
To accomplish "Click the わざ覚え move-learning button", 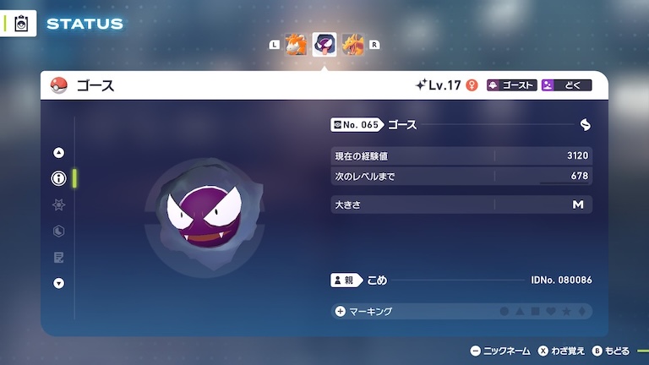I will coord(561,351).
